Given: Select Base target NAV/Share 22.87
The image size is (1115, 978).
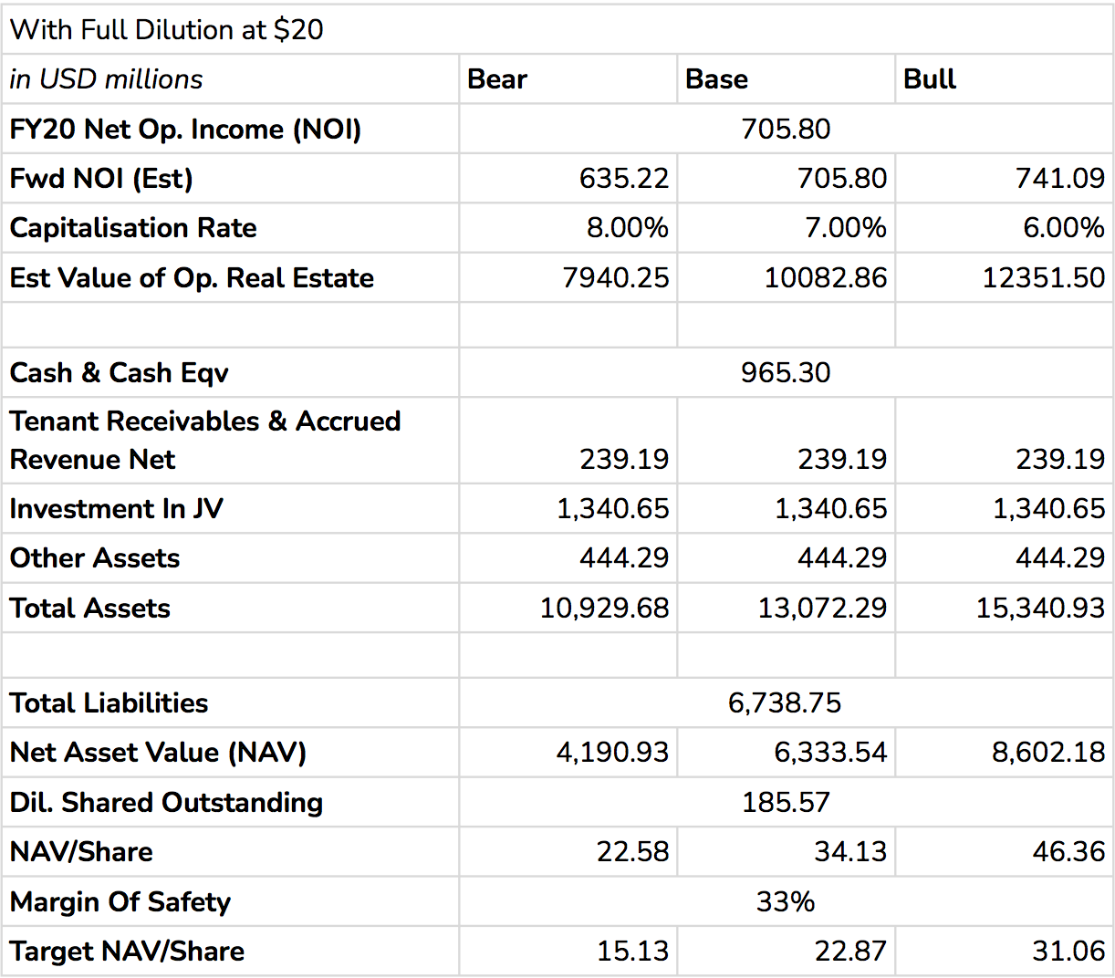Looking at the screenshot, I should 786,951.
